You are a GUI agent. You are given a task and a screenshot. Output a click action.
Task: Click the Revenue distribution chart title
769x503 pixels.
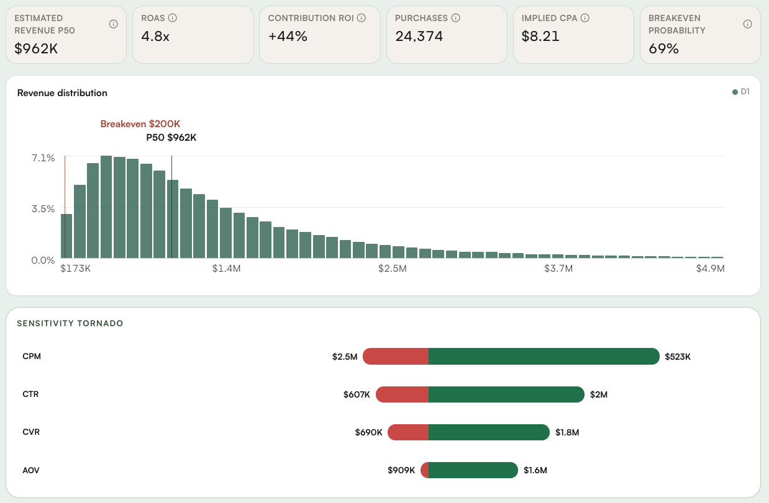click(62, 93)
